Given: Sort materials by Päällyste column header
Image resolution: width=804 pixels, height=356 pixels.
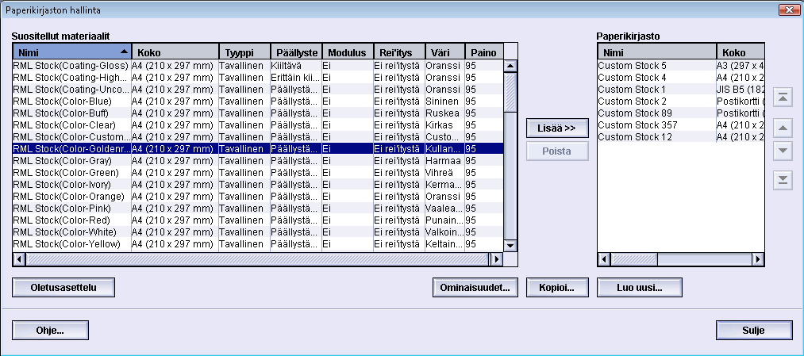Looking at the screenshot, I should [x=296, y=52].
